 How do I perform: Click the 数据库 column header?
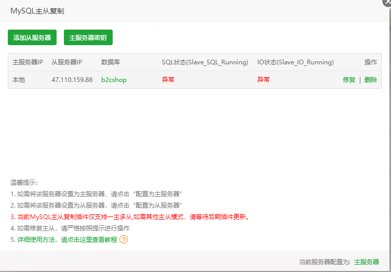click(111, 62)
